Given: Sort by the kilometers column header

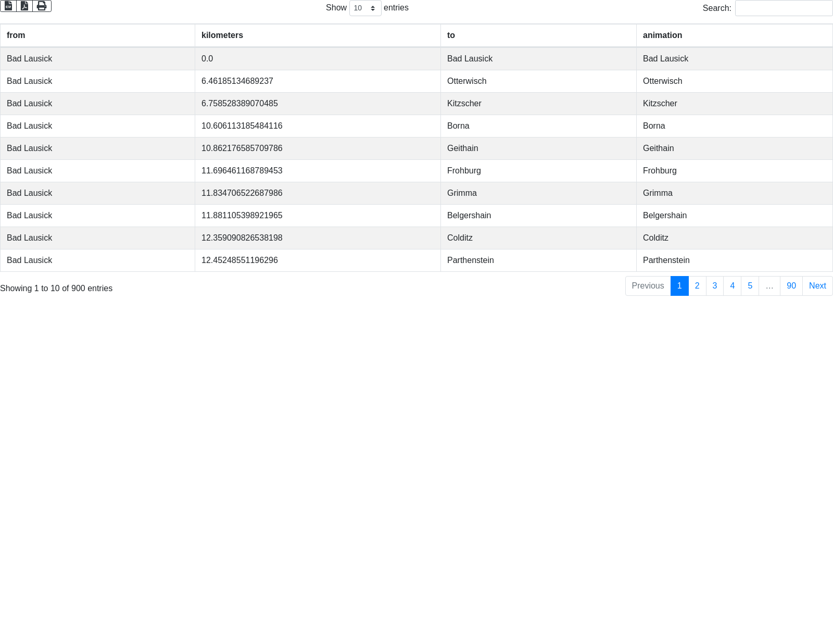Looking at the screenshot, I should (x=222, y=35).
